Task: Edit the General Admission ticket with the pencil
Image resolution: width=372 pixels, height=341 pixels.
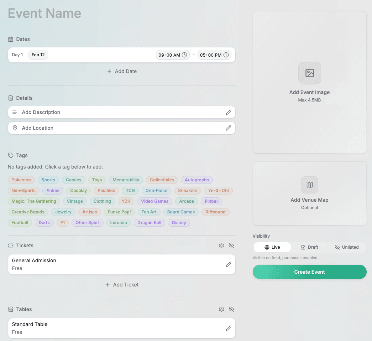Action: pyautogui.click(x=228, y=264)
